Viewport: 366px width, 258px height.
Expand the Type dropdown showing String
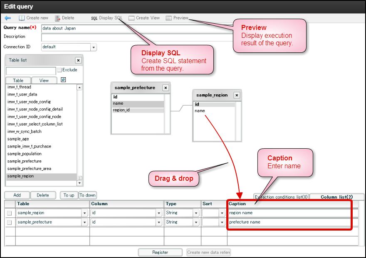pos(195,213)
